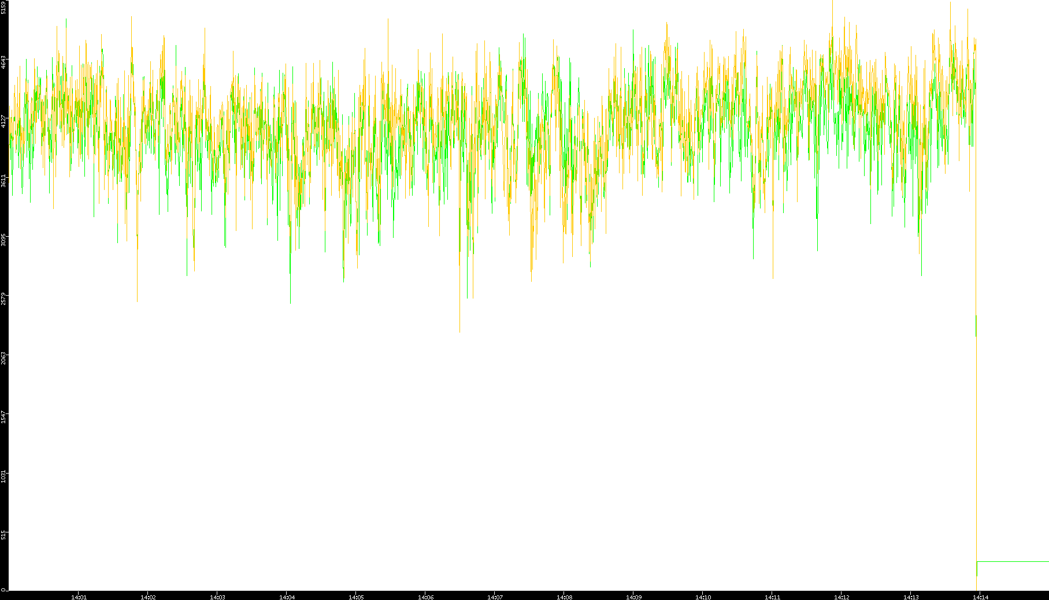1049x600 pixels.
Task: Click the 4127 label on the value axis
Action: 3,121
